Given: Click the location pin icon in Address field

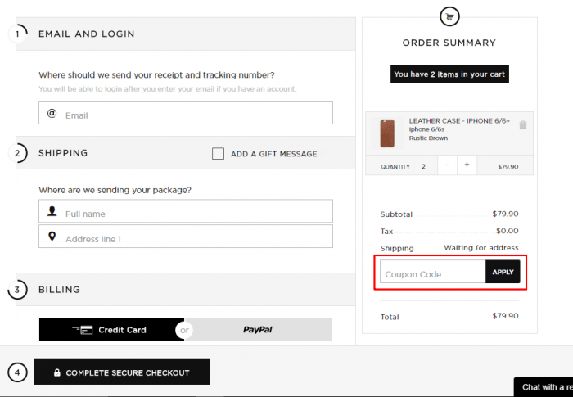Looking at the screenshot, I should click(52, 237).
